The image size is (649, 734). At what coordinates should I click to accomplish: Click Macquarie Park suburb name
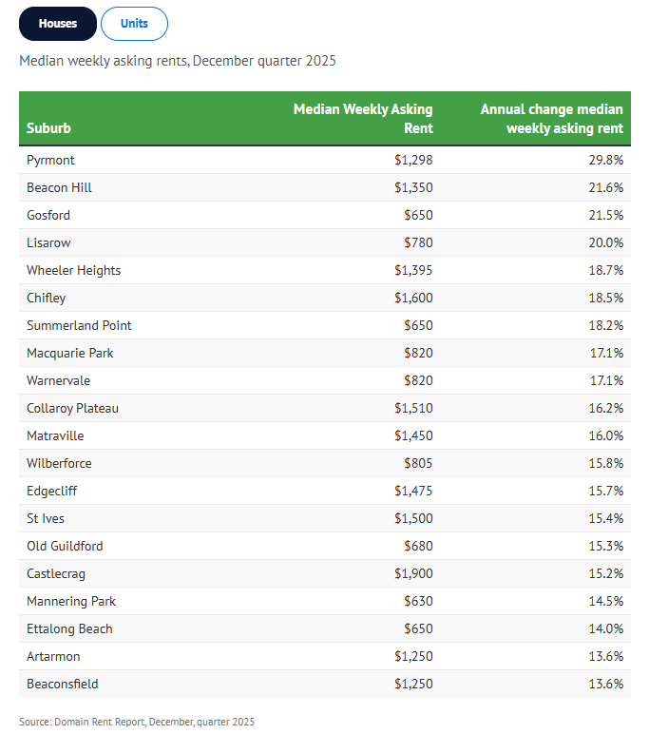(x=69, y=353)
